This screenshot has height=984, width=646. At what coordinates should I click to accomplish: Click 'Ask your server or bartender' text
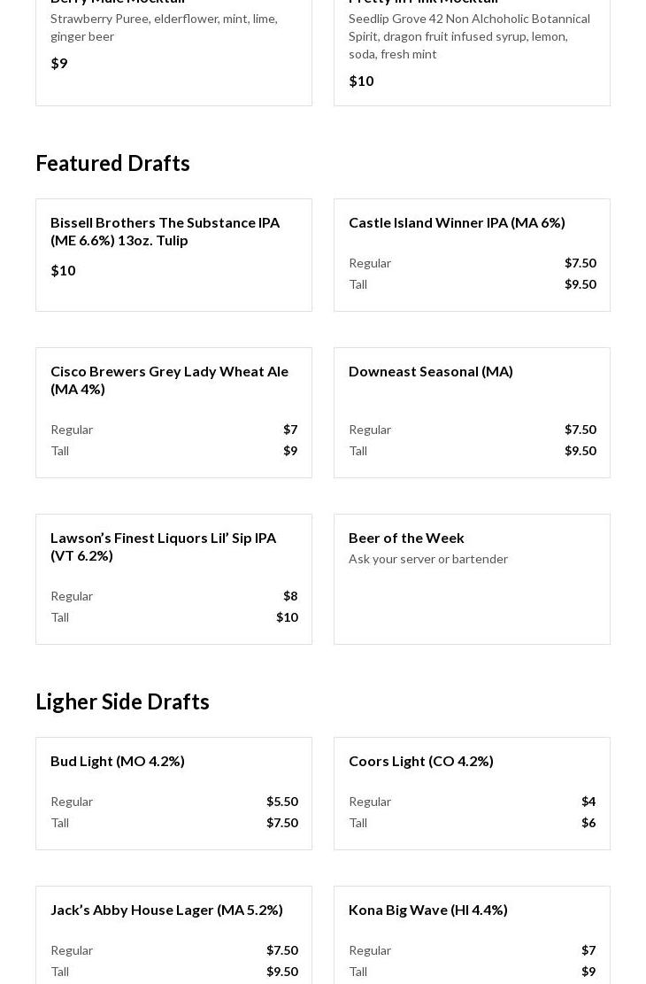tap(428, 559)
